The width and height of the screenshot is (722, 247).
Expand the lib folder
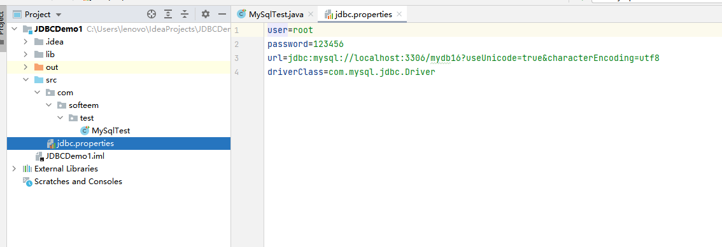coord(25,55)
